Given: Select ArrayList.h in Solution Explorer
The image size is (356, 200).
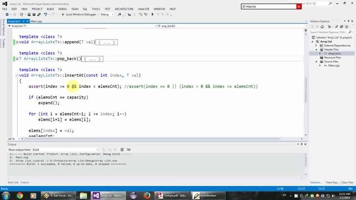Looking at the screenshot, I should [334, 53].
